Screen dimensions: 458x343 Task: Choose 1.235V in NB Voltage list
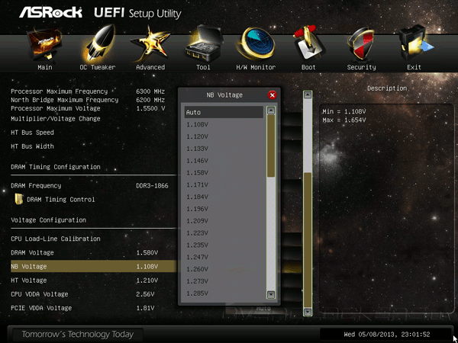224,245
